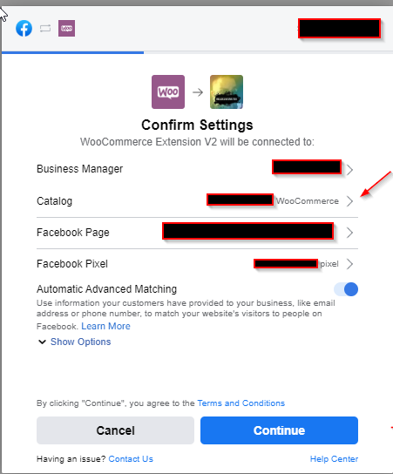393x474 pixels.
Task: Click the colorful Facebook page thumbnail
Action: coord(227,91)
